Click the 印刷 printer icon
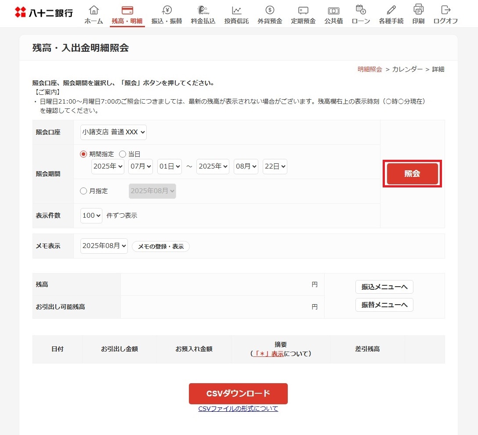 tap(418, 9)
